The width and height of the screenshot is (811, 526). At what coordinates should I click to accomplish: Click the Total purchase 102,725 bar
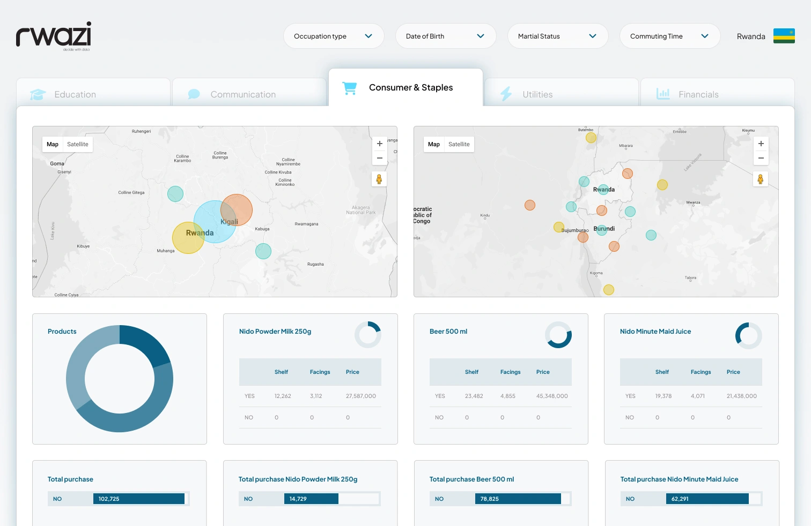pyautogui.click(x=138, y=499)
